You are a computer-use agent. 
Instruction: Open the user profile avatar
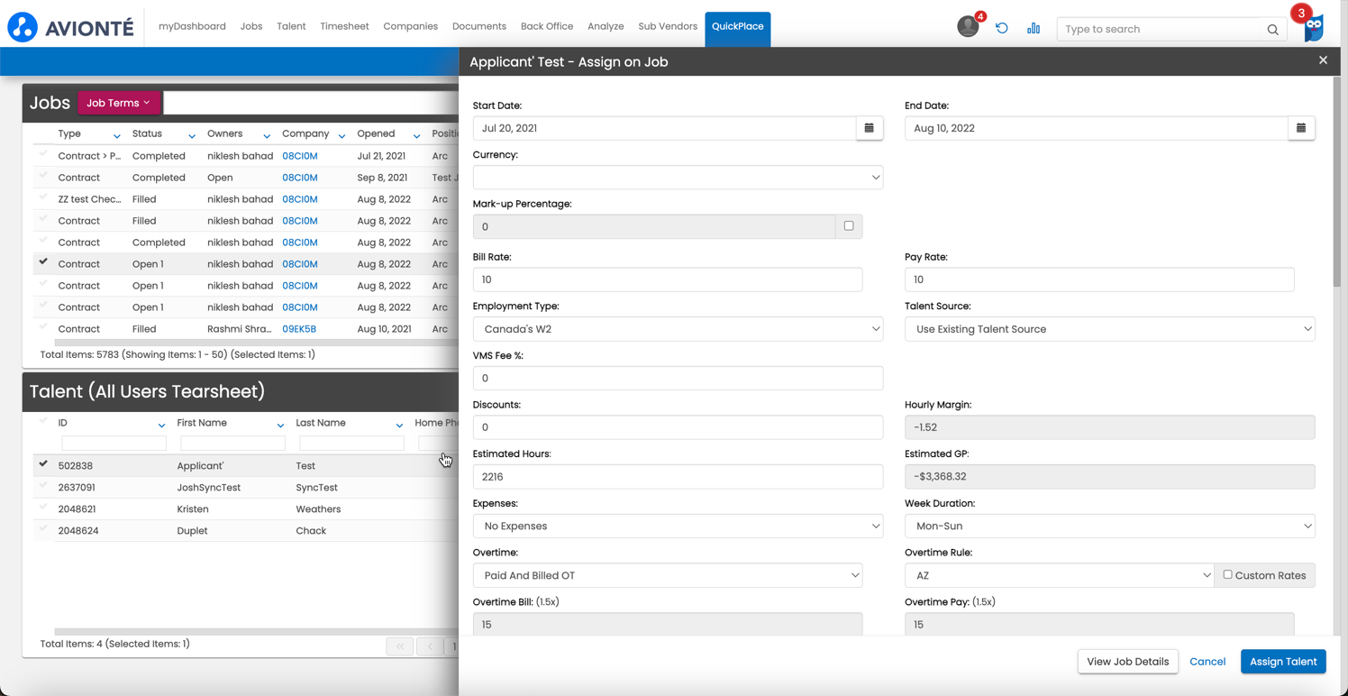[968, 27]
